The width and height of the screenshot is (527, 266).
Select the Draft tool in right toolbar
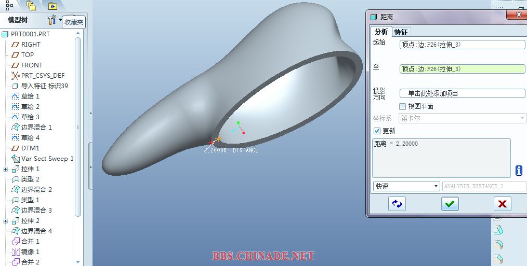[x=498, y=230]
